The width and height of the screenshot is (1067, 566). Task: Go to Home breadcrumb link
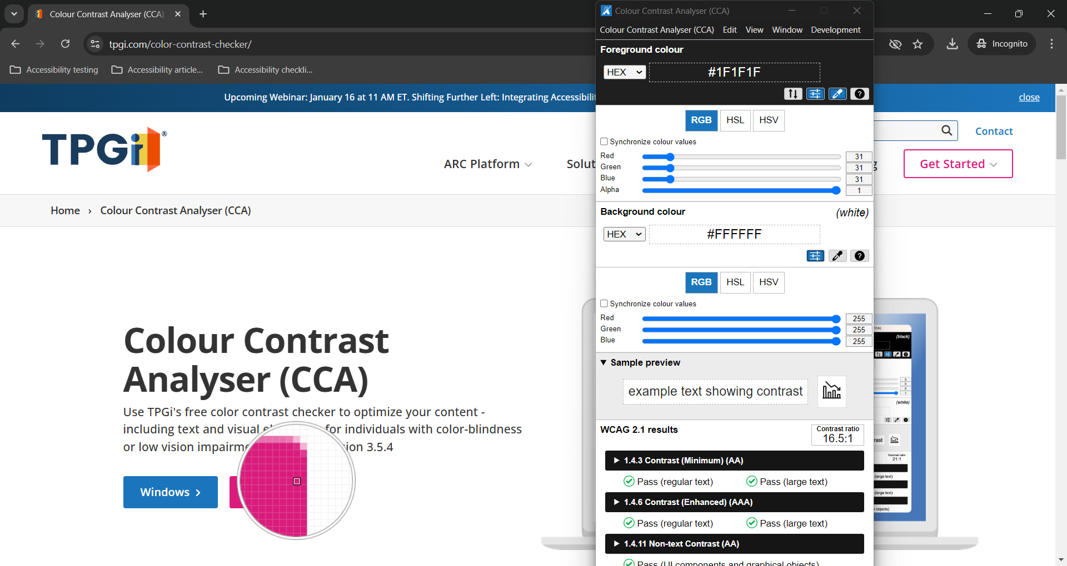tap(65, 210)
